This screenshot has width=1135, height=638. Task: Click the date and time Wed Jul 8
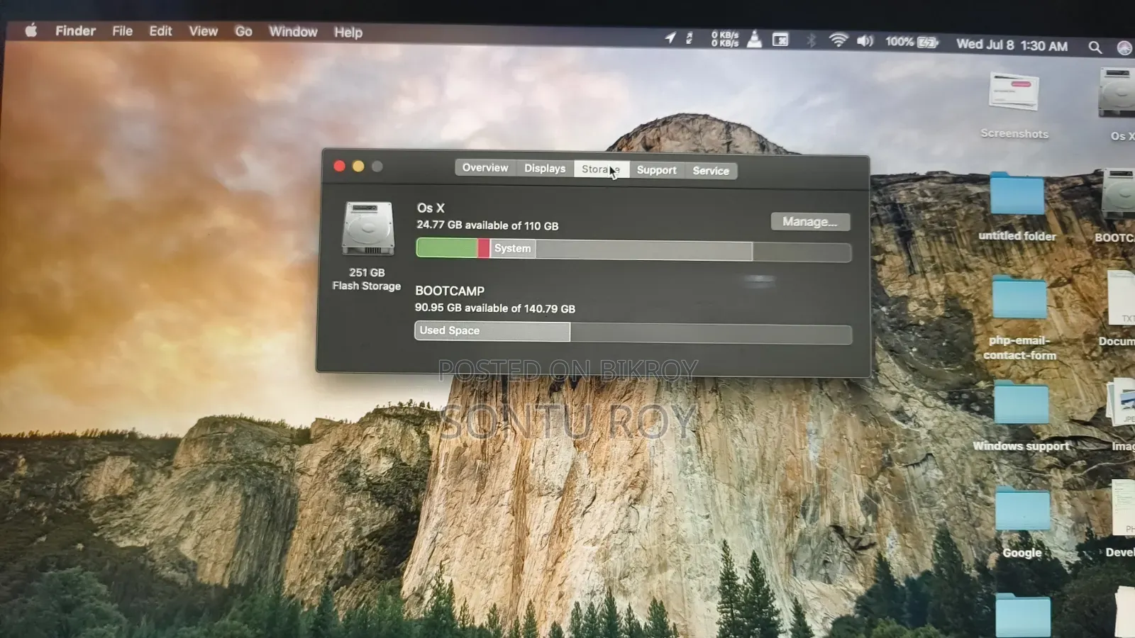tap(1012, 45)
